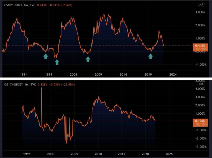Click the 2010 label on the time axis

coord(98,154)
